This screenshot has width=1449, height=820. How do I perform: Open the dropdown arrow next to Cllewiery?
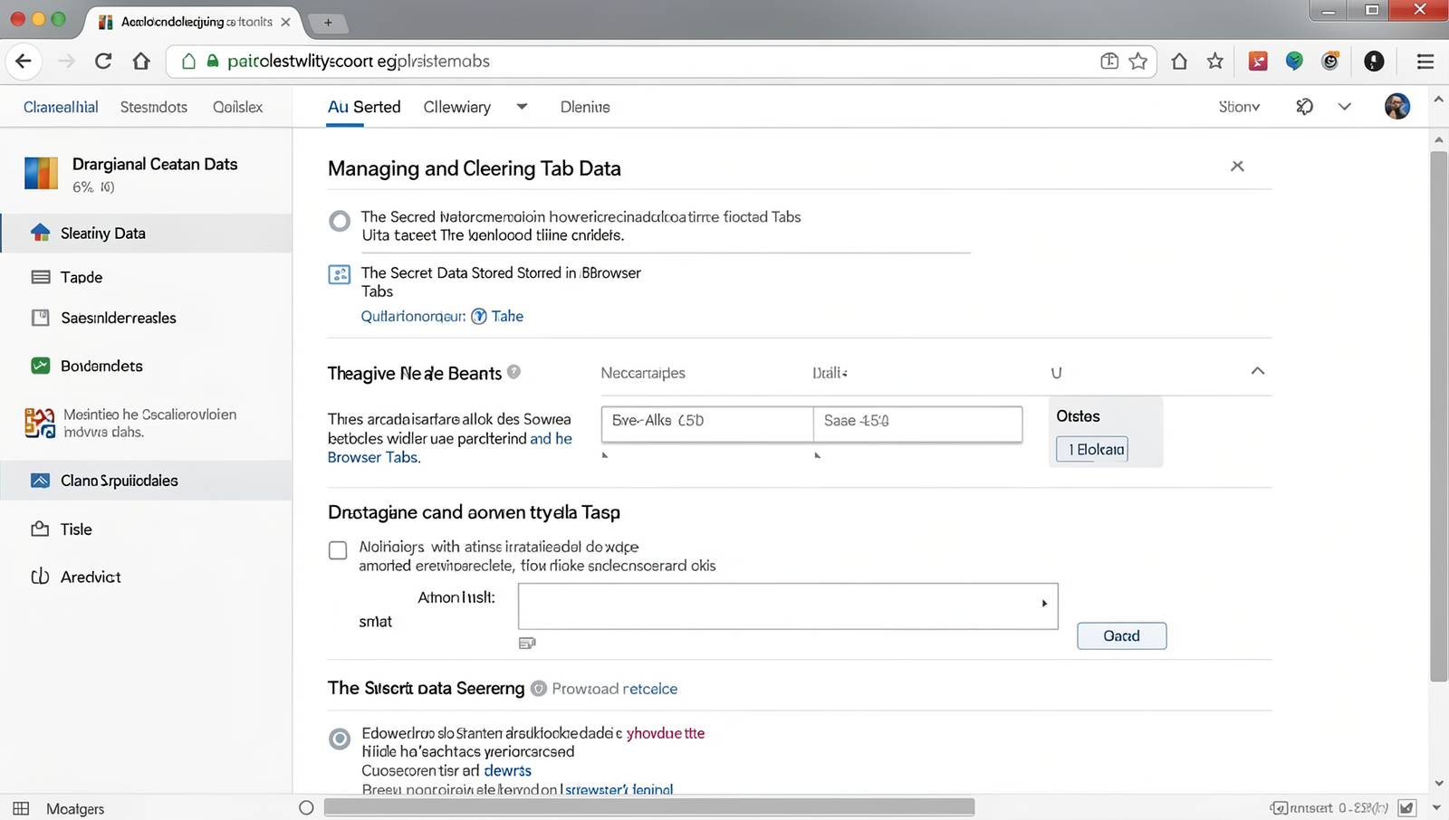(522, 107)
